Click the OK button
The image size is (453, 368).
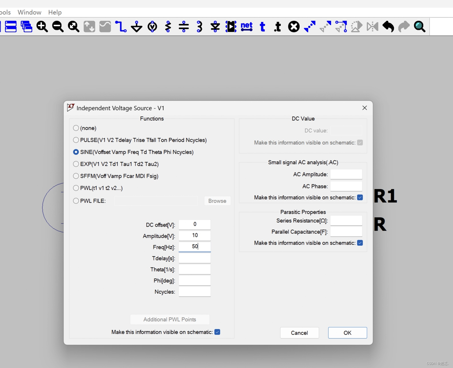(x=347, y=333)
